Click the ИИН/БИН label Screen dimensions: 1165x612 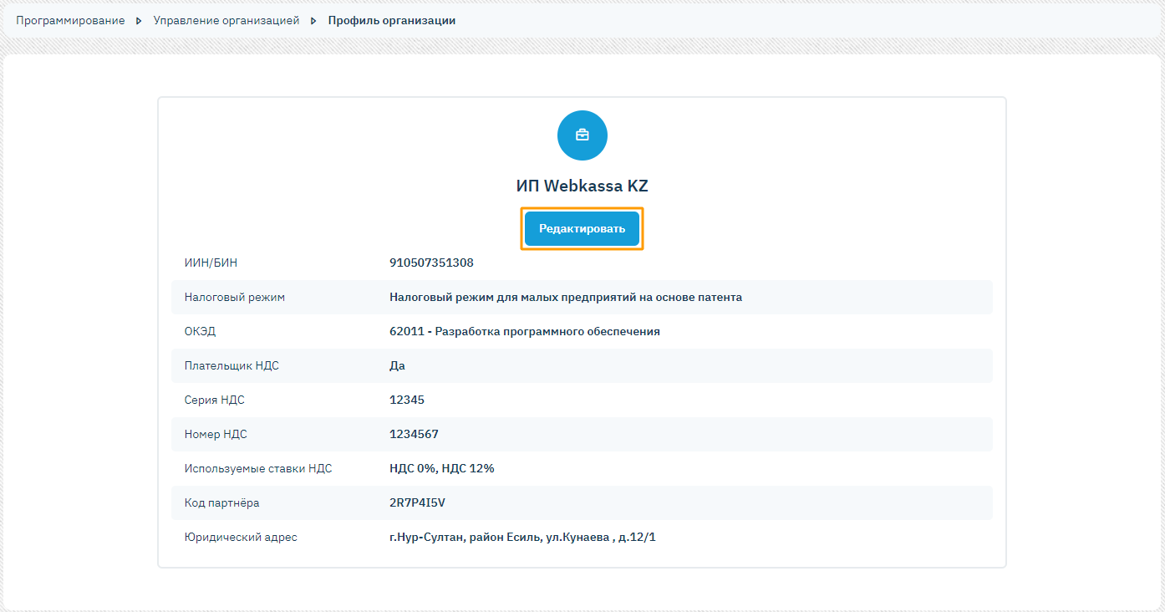pos(211,263)
